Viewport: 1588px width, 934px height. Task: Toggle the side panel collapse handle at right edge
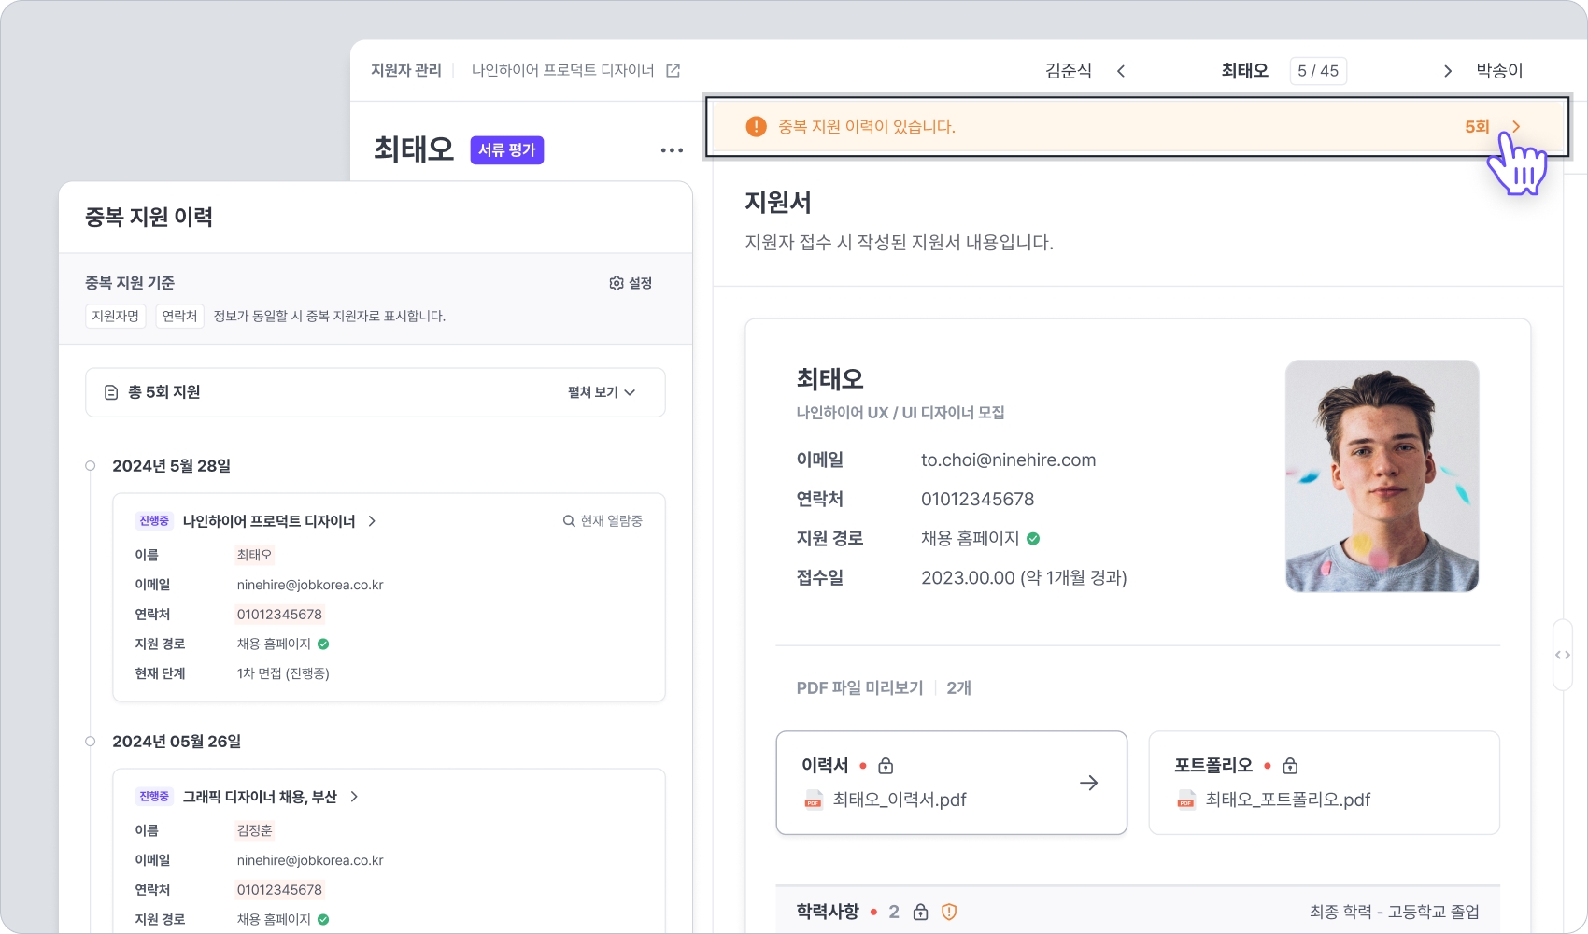tap(1562, 655)
